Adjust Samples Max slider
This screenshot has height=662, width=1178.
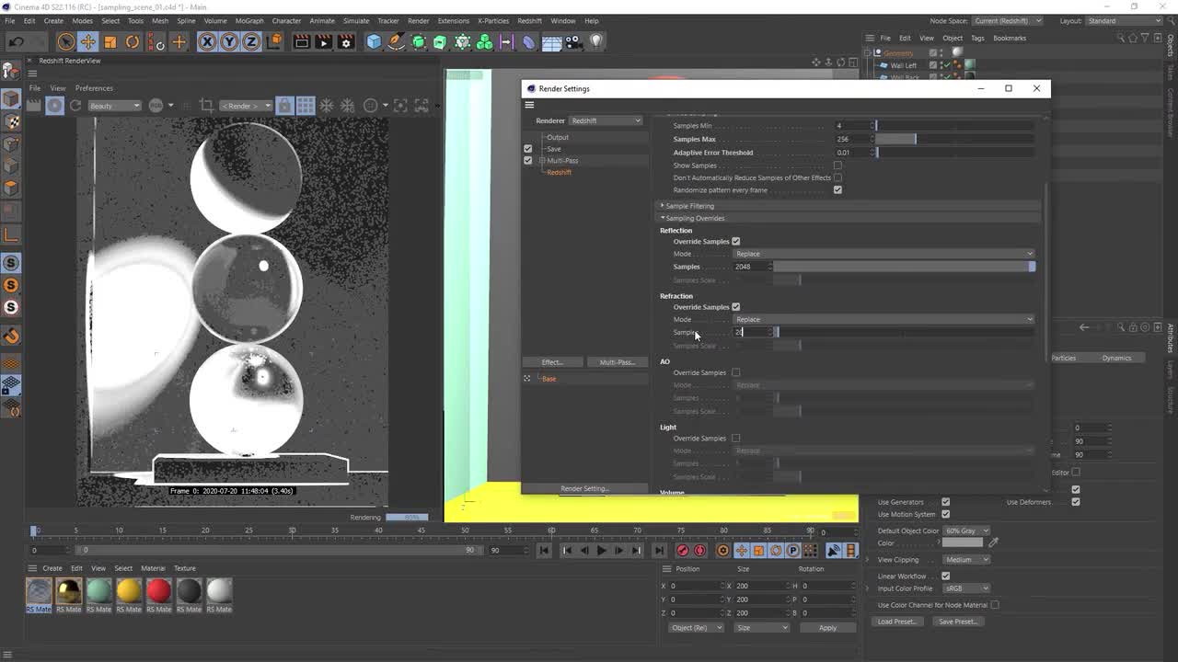click(x=954, y=139)
